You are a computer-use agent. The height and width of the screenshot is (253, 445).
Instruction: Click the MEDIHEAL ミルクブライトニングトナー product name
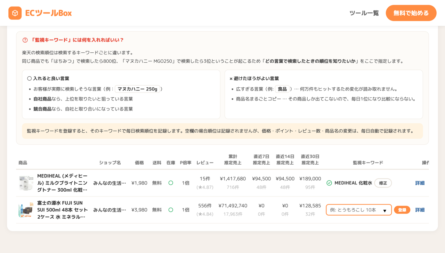click(63, 183)
